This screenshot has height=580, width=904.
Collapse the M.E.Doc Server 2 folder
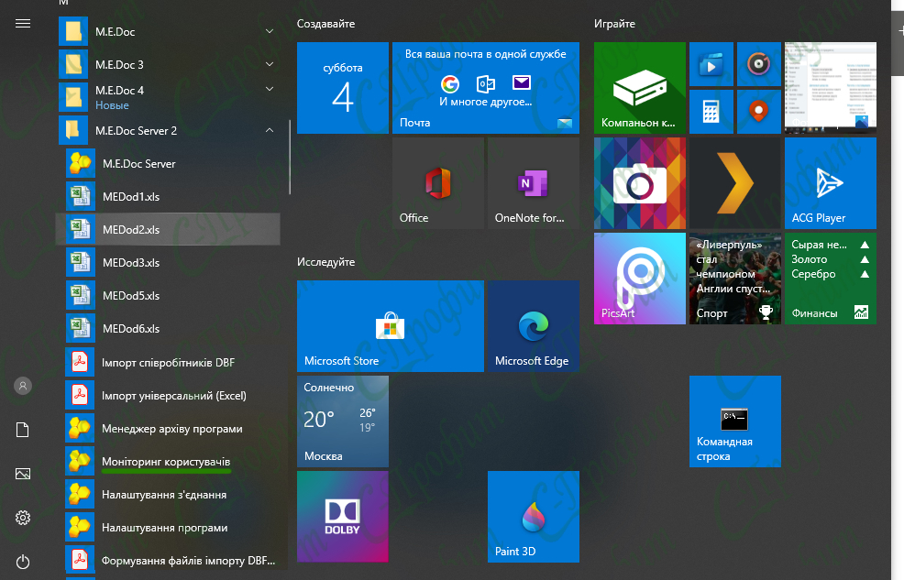(169, 131)
